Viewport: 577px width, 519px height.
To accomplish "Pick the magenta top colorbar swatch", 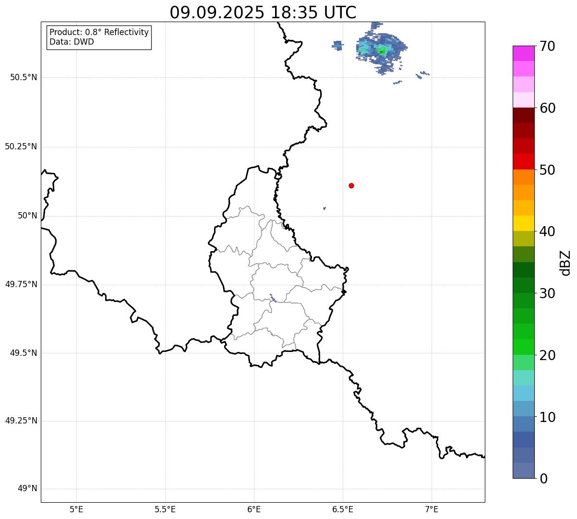I will click(x=524, y=53).
